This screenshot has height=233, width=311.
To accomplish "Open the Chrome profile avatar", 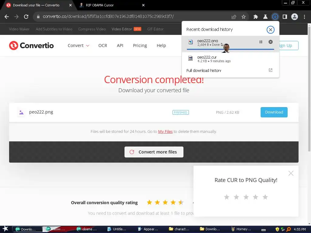I will point(295,17).
